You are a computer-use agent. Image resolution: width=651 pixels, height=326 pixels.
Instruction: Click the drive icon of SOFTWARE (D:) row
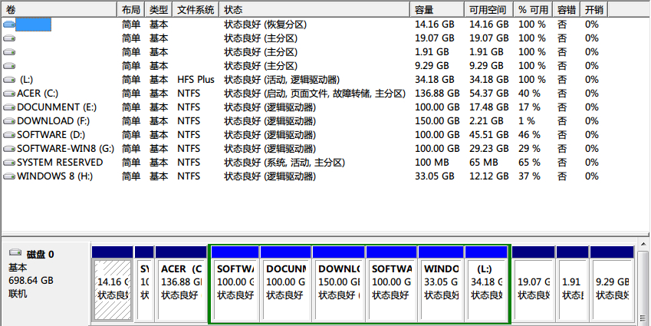point(9,135)
